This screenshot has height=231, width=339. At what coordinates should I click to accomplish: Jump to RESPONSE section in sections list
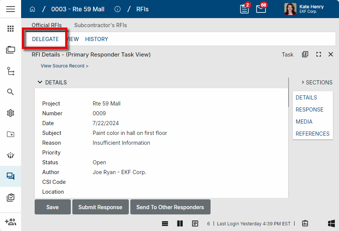[309, 110]
